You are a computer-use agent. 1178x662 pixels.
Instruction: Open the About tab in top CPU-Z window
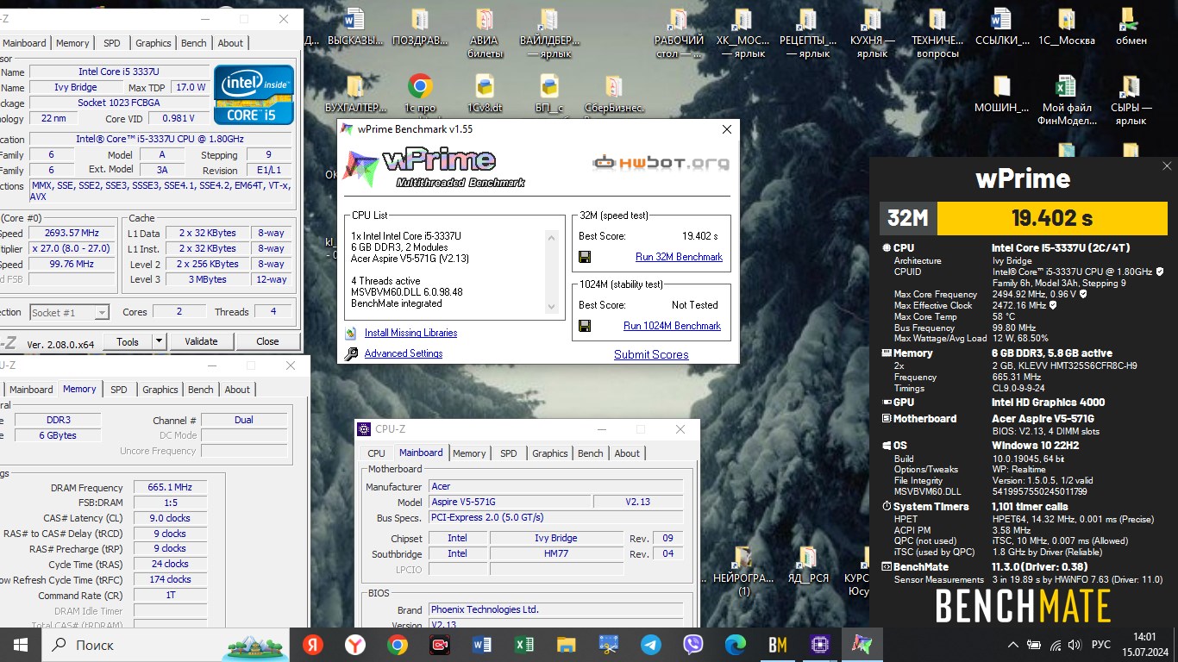(230, 43)
